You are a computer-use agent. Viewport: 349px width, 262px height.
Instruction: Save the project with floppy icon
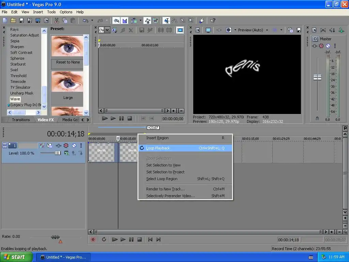(x=21, y=20)
